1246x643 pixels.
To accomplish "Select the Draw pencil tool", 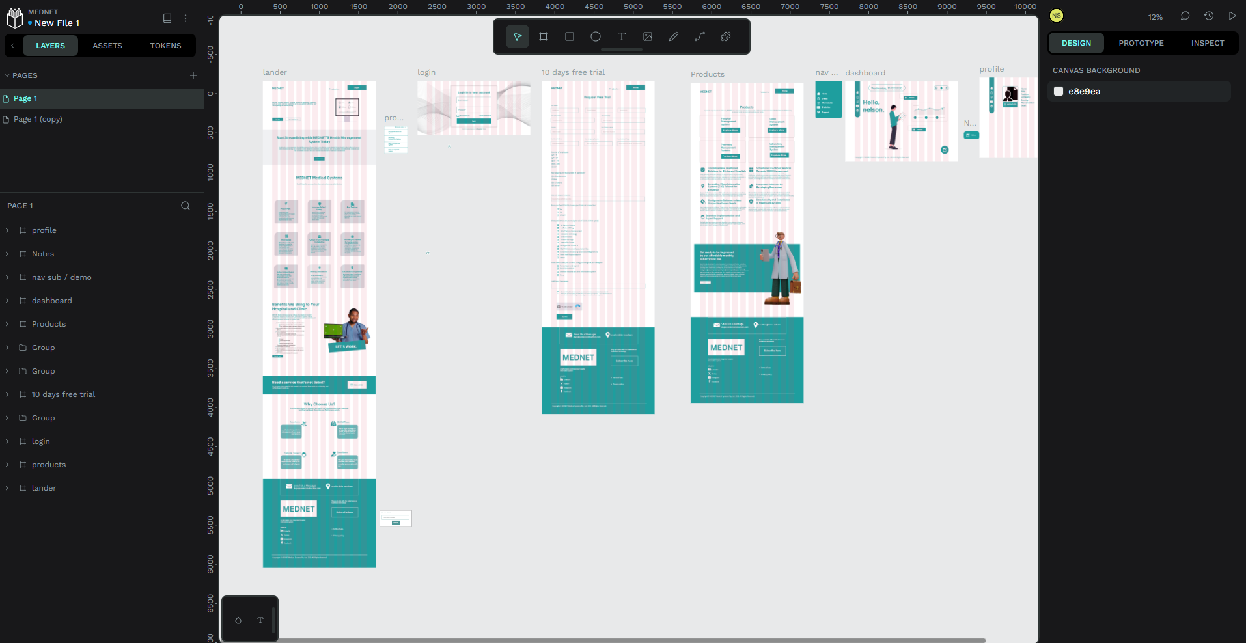I will point(674,36).
